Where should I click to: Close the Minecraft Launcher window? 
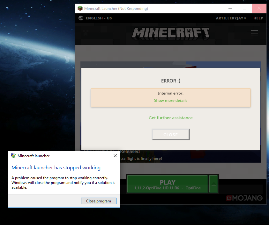click(259, 8)
